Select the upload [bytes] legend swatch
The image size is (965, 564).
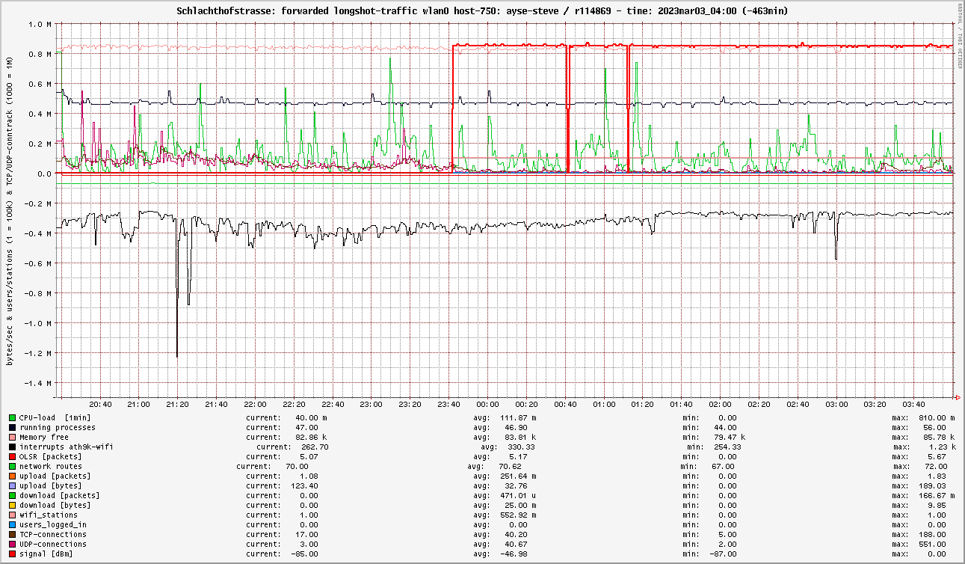coord(13,485)
